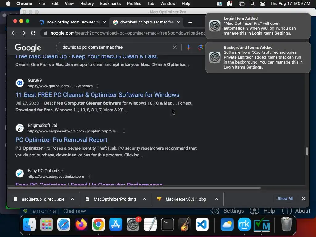Clear the Google search box text
Image resolution: width=316 pixels, height=237 pixels.
click(x=175, y=47)
